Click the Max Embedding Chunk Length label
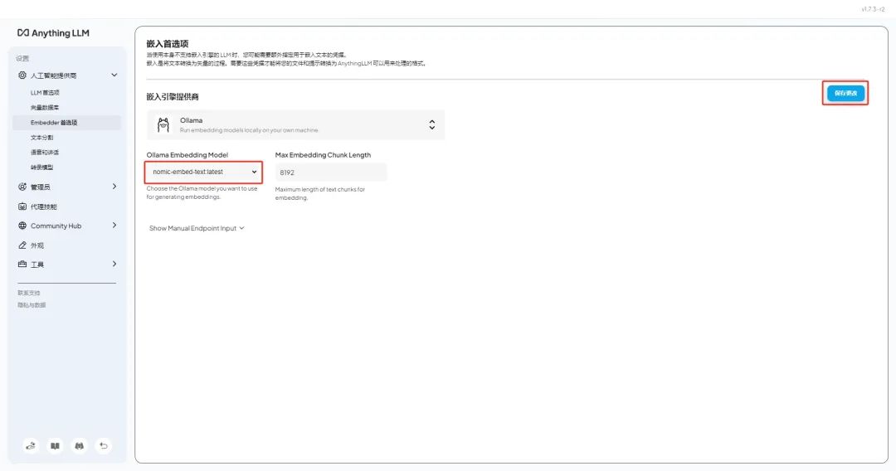This screenshot has width=896, height=471. 323,155
